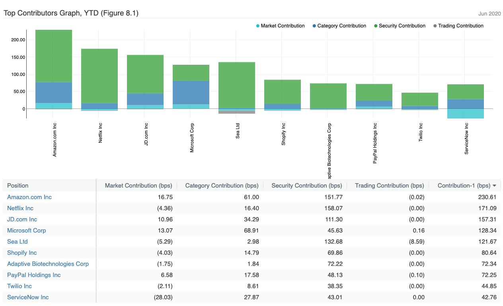Click Netflix Inc x-axis label
This screenshot has width=503, height=306.
100,133
